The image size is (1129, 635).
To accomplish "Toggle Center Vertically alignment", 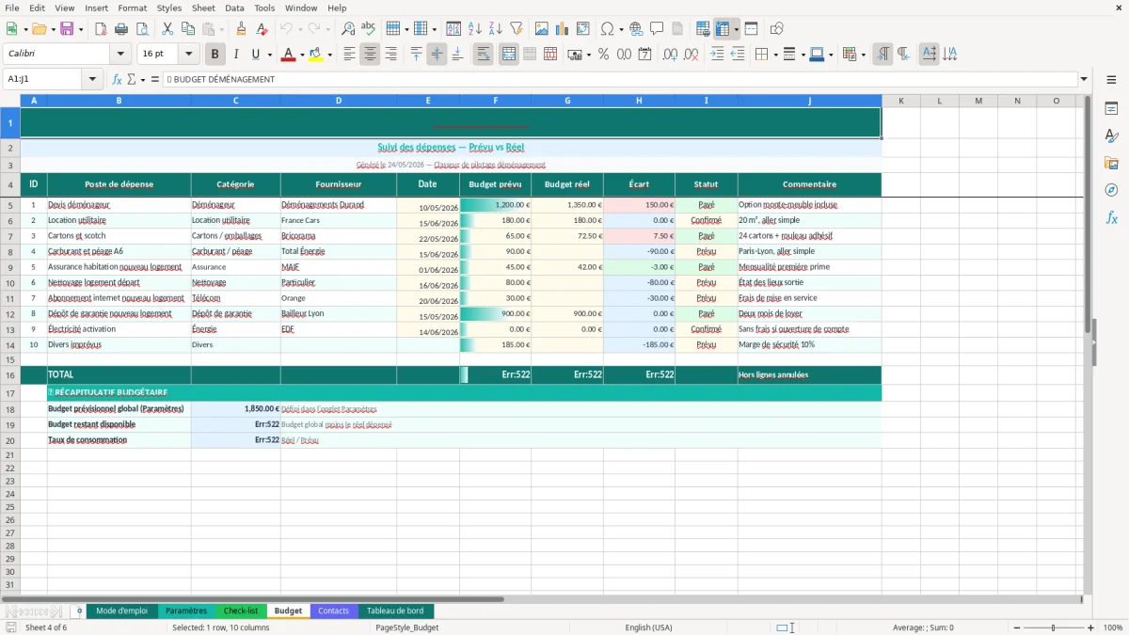I will click(x=437, y=55).
